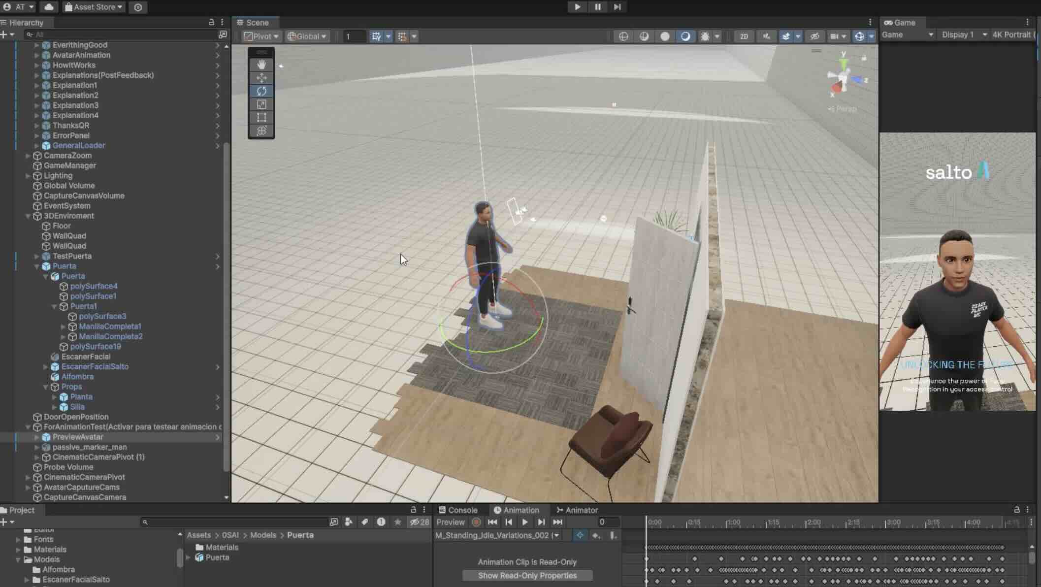Search by label icon in Project panel
Viewport: 1041px width, 587px height.
pyautogui.click(x=365, y=522)
